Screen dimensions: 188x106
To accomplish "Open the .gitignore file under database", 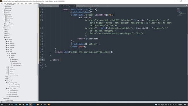I will [10, 22].
